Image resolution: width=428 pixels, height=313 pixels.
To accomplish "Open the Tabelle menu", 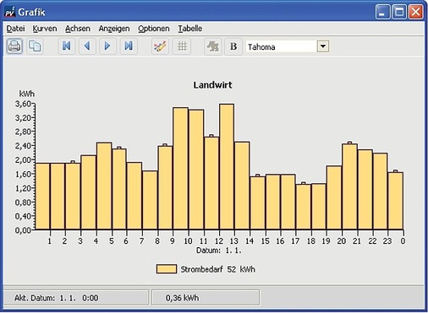I will point(190,29).
